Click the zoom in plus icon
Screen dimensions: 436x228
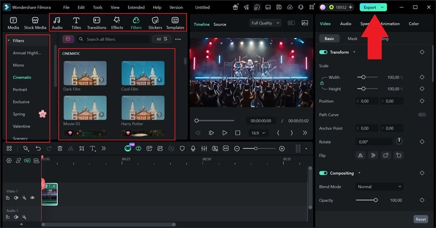(x=282, y=149)
